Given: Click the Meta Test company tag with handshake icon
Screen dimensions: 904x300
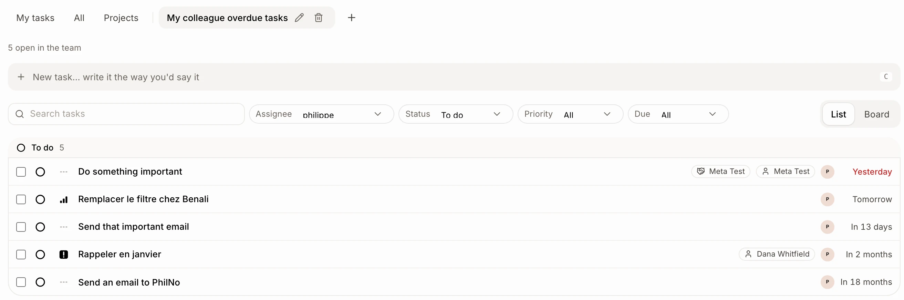Looking at the screenshot, I should coord(720,172).
